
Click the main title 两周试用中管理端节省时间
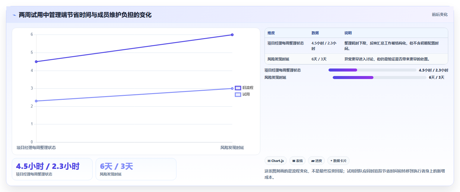tap(85, 15)
